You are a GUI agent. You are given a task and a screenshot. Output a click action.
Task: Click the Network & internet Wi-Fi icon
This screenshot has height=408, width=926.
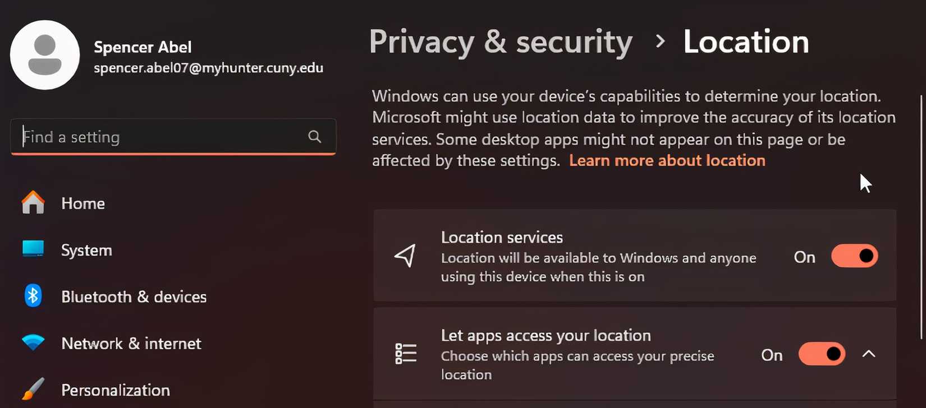point(33,343)
